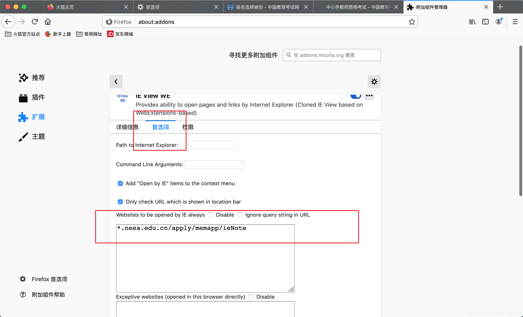Open the Library icon in toolbar

tap(472, 22)
